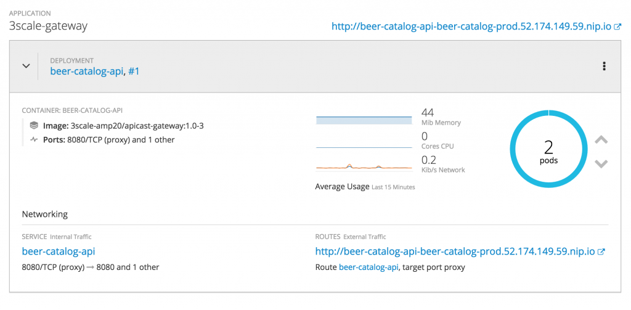Open the deployment kebab actions menu
The height and width of the screenshot is (310, 631).
point(604,66)
